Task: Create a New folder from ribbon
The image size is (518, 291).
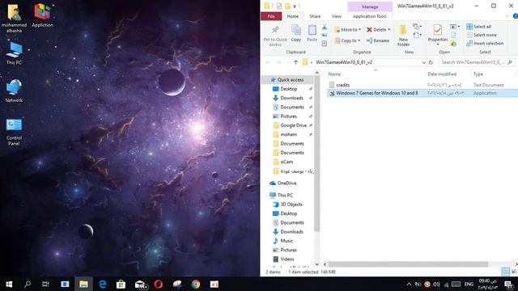Action: [x=403, y=36]
